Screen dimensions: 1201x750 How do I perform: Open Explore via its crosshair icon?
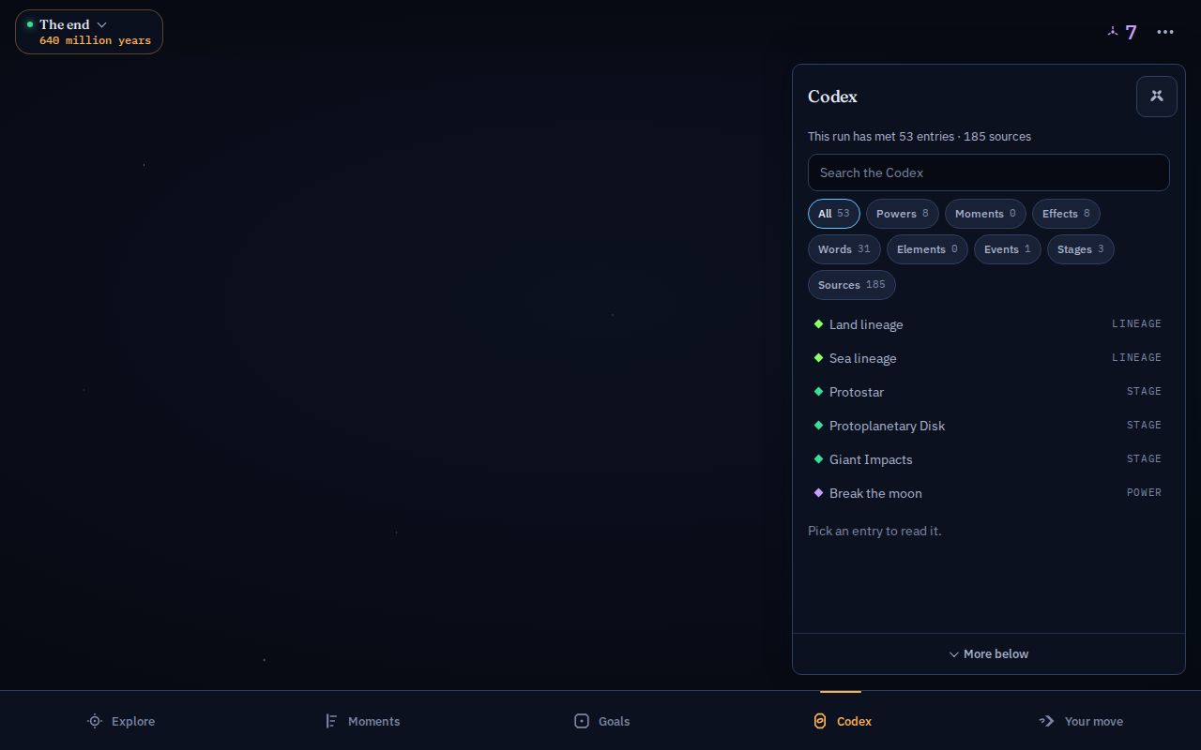click(x=95, y=721)
